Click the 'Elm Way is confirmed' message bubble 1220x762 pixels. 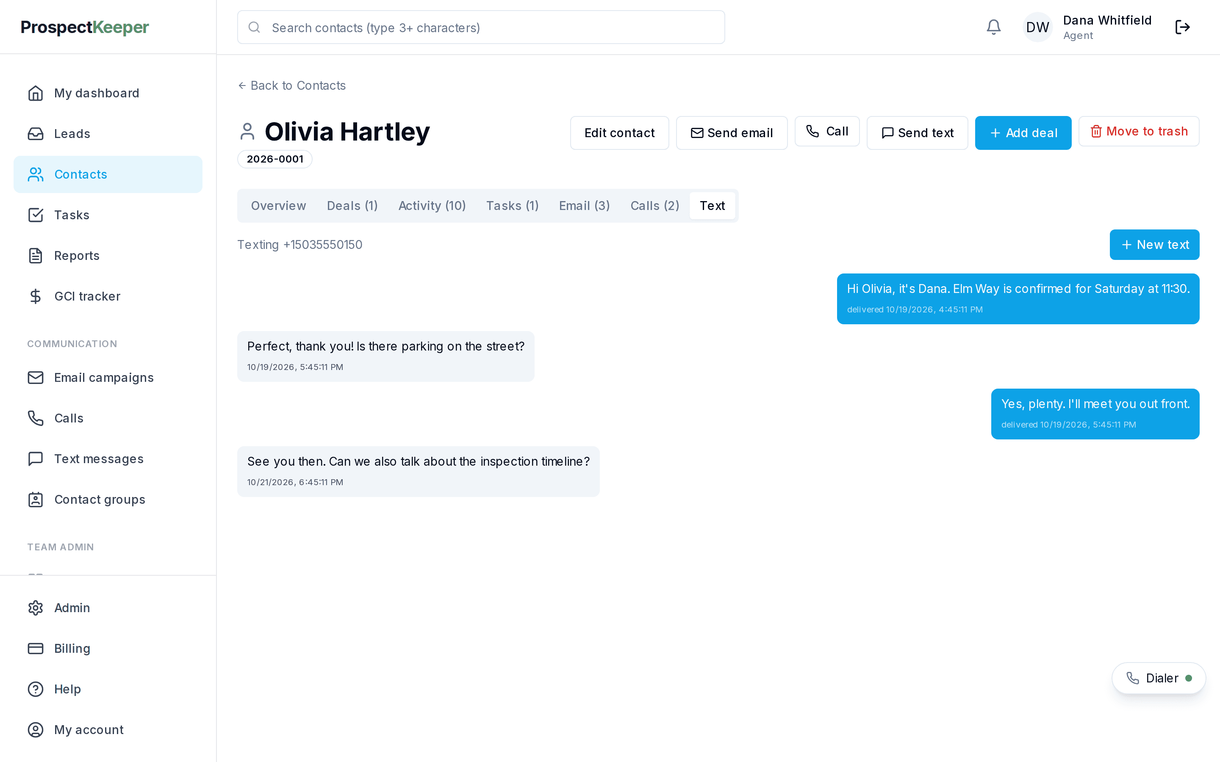point(1018,299)
